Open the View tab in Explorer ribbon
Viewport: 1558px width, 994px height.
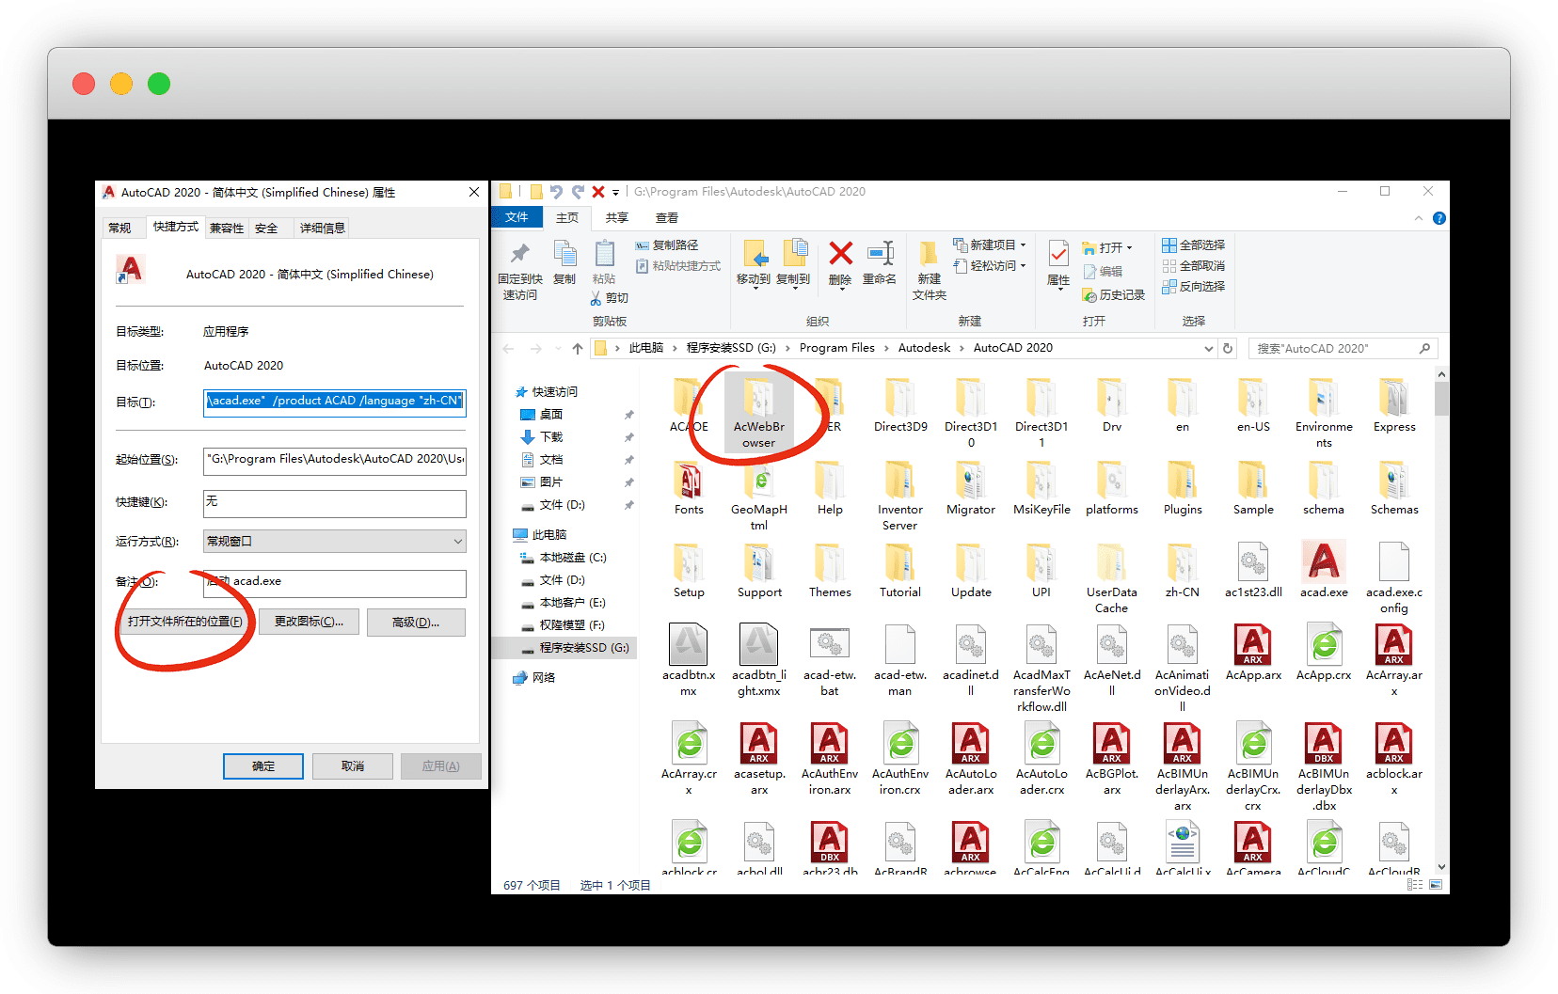tap(666, 218)
